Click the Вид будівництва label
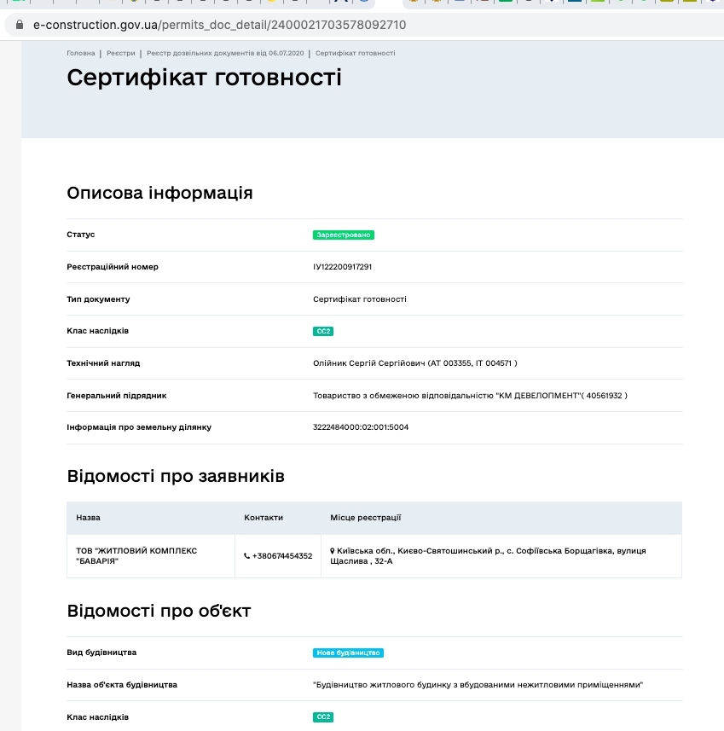The height and width of the screenshot is (731, 724). (101, 653)
